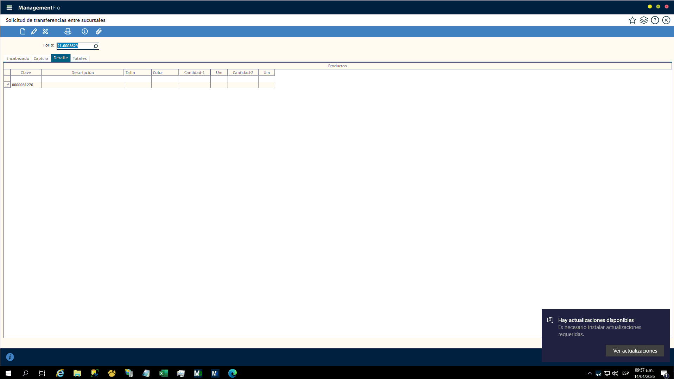Open Excel from the Windows taskbar
The height and width of the screenshot is (379, 674).
[164, 373]
